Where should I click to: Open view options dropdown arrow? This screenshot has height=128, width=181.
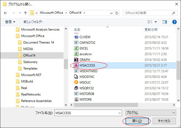pyautogui.click(x=156, y=22)
